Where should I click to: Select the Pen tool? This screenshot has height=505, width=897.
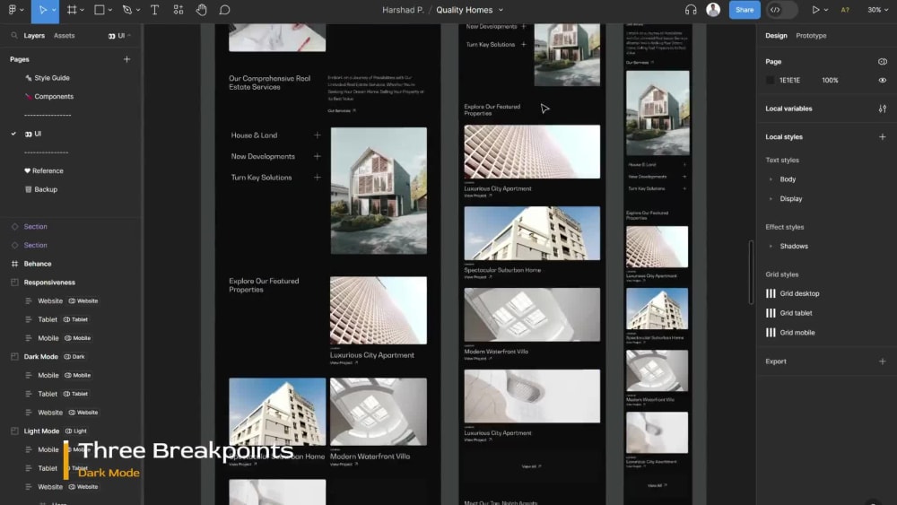pos(127,10)
